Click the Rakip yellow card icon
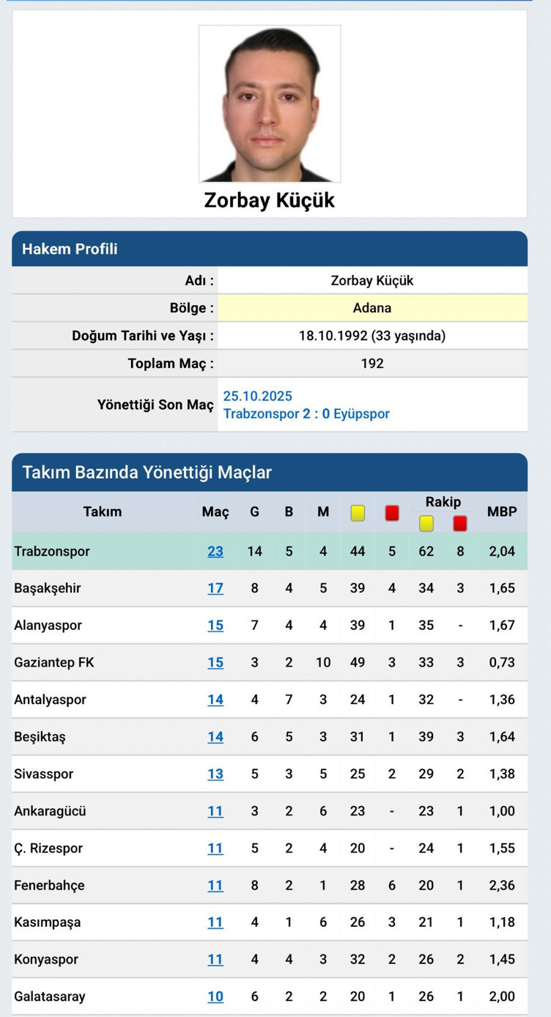Viewport: 551px width, 1017px height. [x=426, y=523]
